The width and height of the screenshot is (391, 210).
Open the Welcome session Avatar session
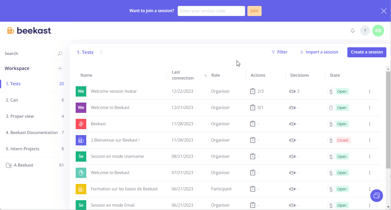pos(114,91)
